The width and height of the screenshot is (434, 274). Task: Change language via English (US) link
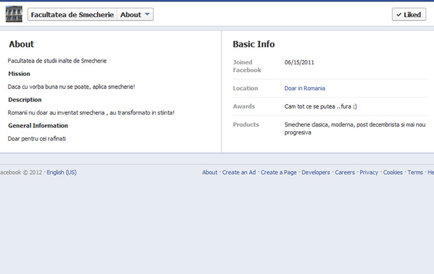(x=61, y=173)
